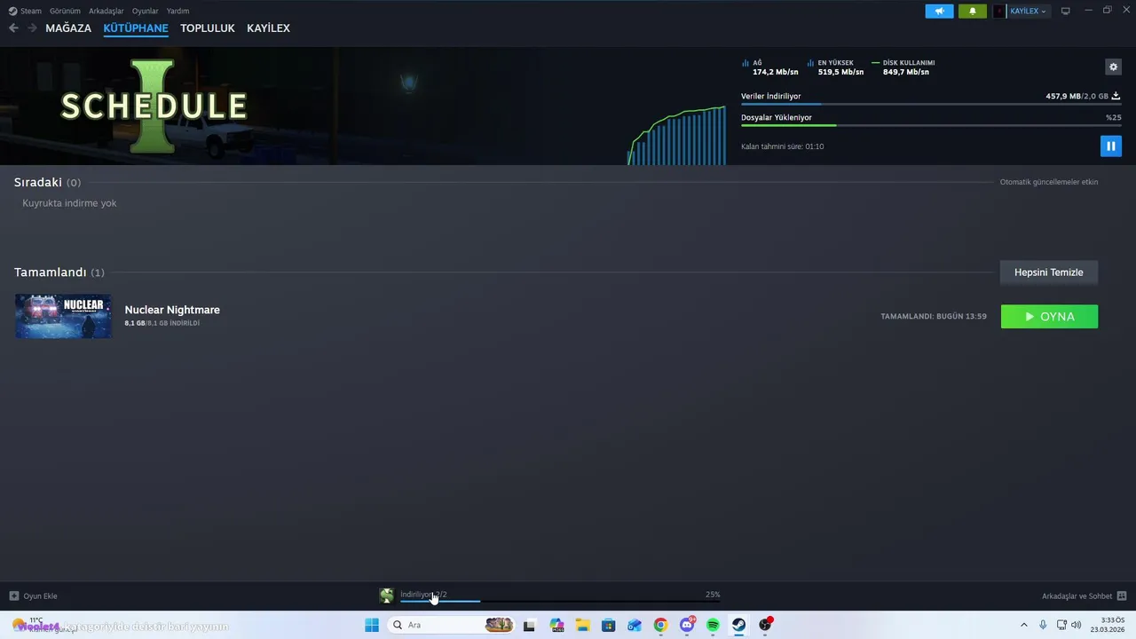Pause the Schedule I download

(x=1110, y=146)
